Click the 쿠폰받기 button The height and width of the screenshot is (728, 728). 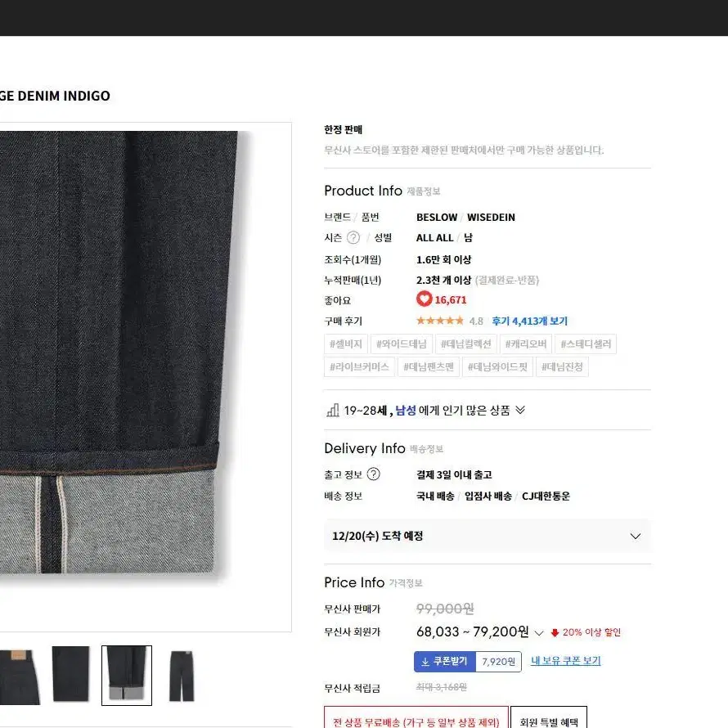tap(445, 662)
